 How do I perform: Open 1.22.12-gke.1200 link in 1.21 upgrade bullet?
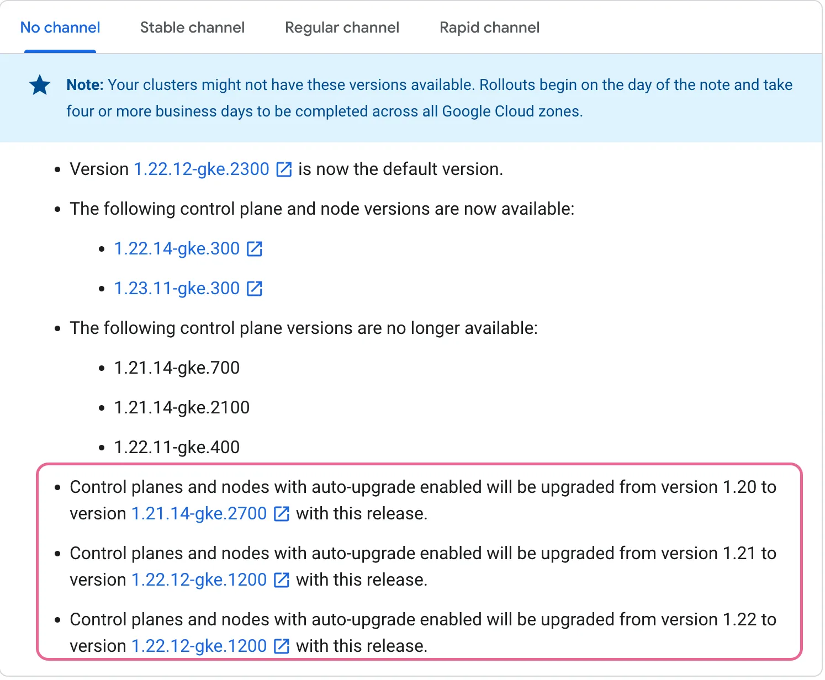click(x=199, y=580)
